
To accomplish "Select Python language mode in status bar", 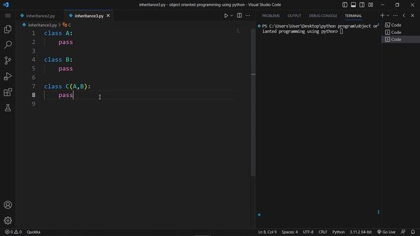I will [x=339, y=232].
